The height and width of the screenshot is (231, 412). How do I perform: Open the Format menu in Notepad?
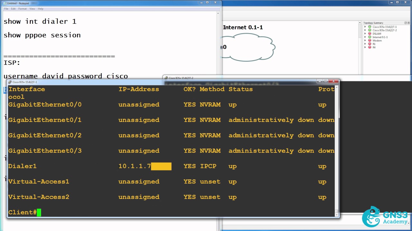pos(23,9)
